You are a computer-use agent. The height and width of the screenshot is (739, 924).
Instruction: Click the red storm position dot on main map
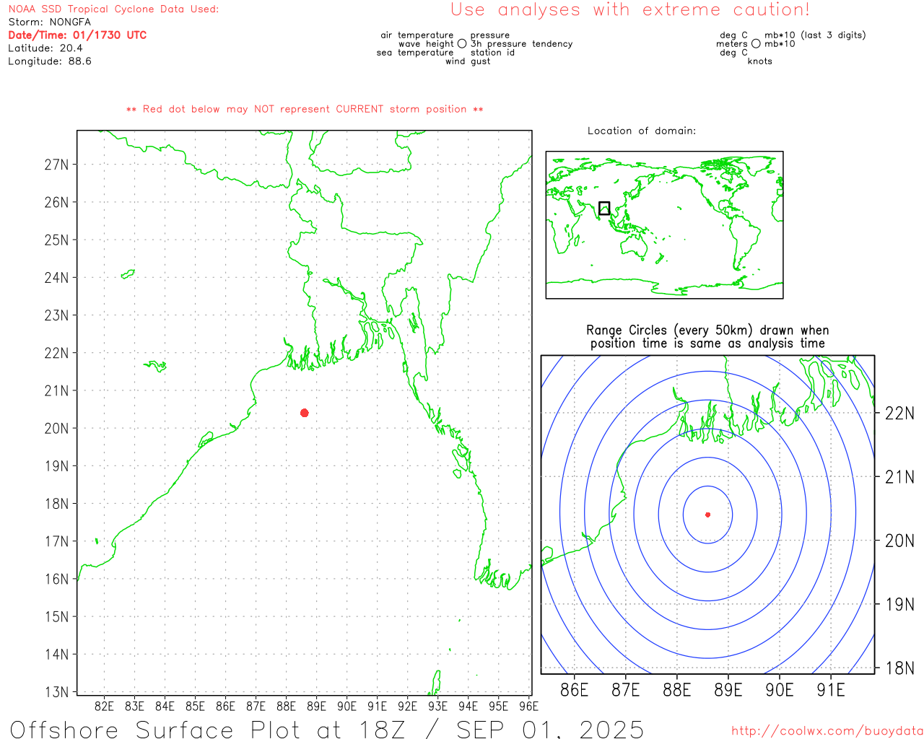[305, 413]
